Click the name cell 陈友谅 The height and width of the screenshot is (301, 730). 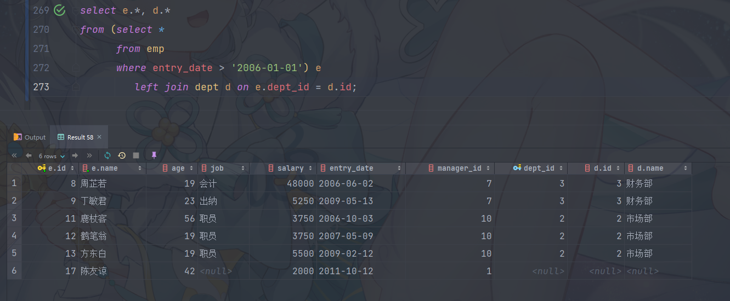click(112, 271)
